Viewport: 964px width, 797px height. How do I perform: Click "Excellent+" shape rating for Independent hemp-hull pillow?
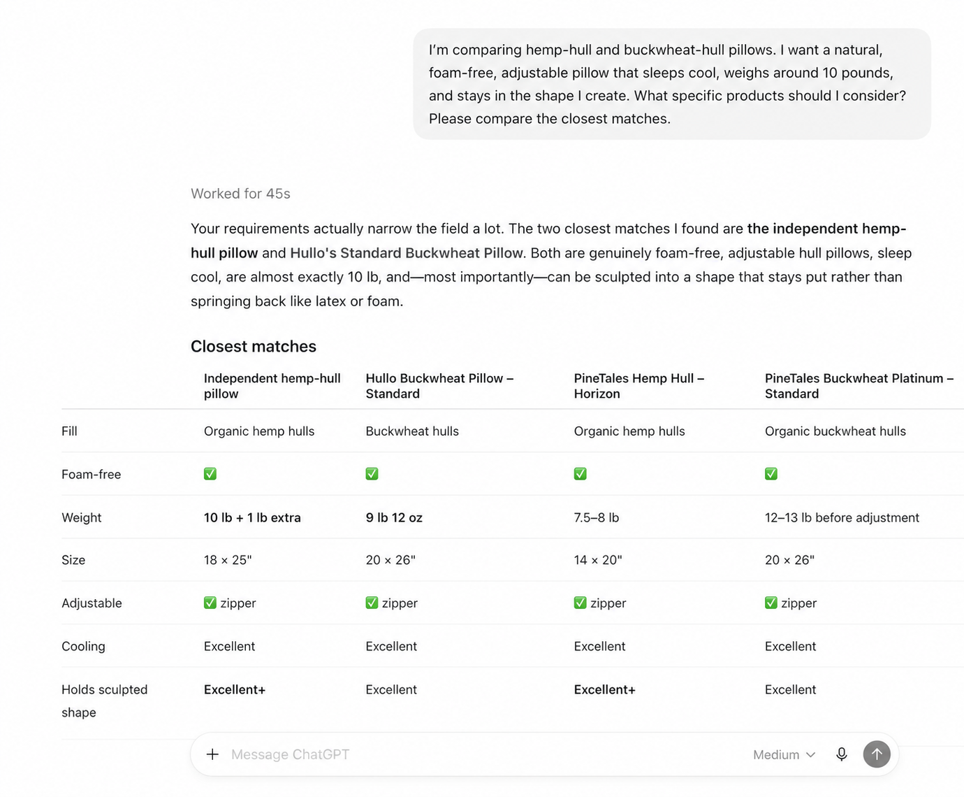click(x=235, y=690)
